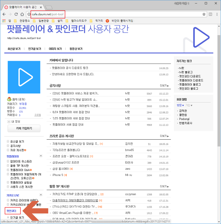Viewport: 221px width, 224px height.
Task: Open the 가입 dropdown in 회원 알림
Action: [189, 105]
